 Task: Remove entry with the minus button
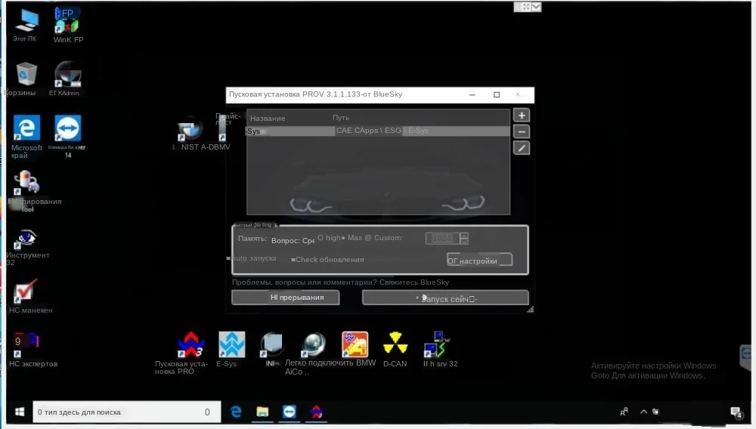[521, 132]
